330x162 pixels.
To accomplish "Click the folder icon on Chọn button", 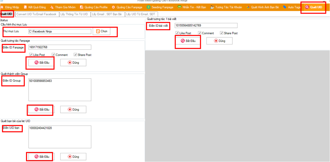I will pyautogui.click(x=98, y=31).
